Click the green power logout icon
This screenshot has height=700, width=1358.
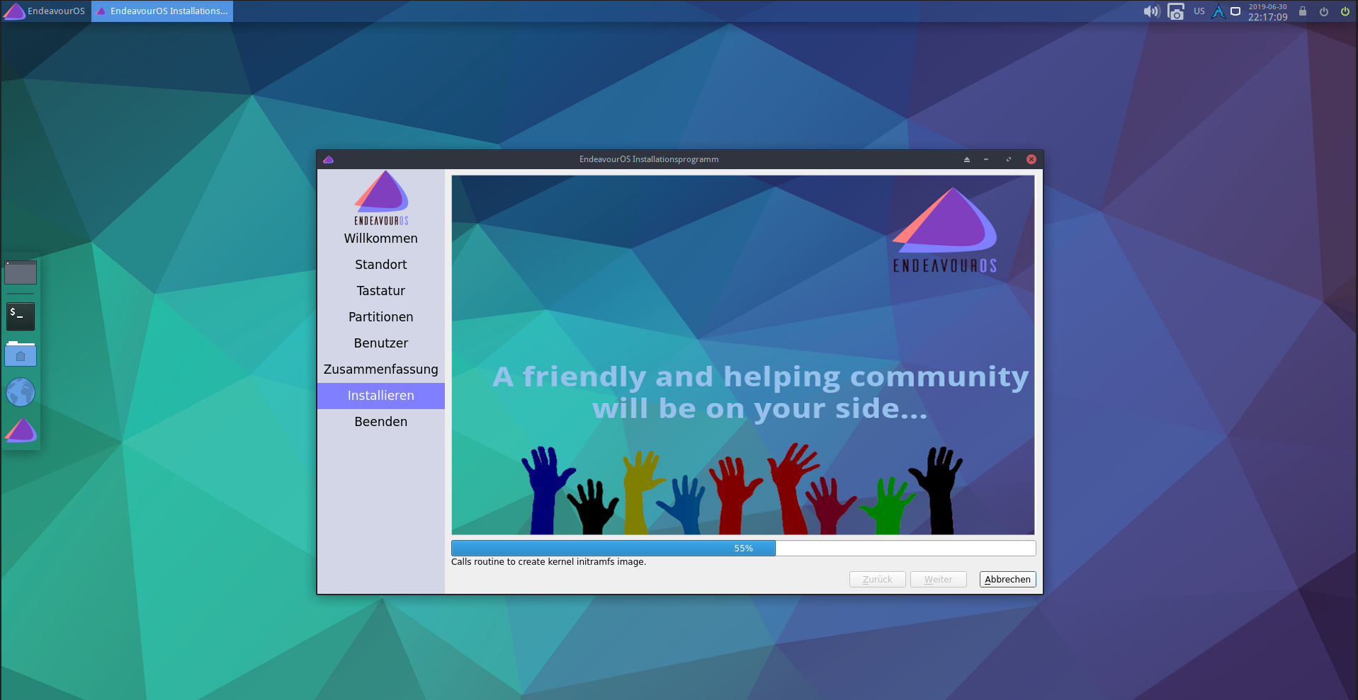1345,11
